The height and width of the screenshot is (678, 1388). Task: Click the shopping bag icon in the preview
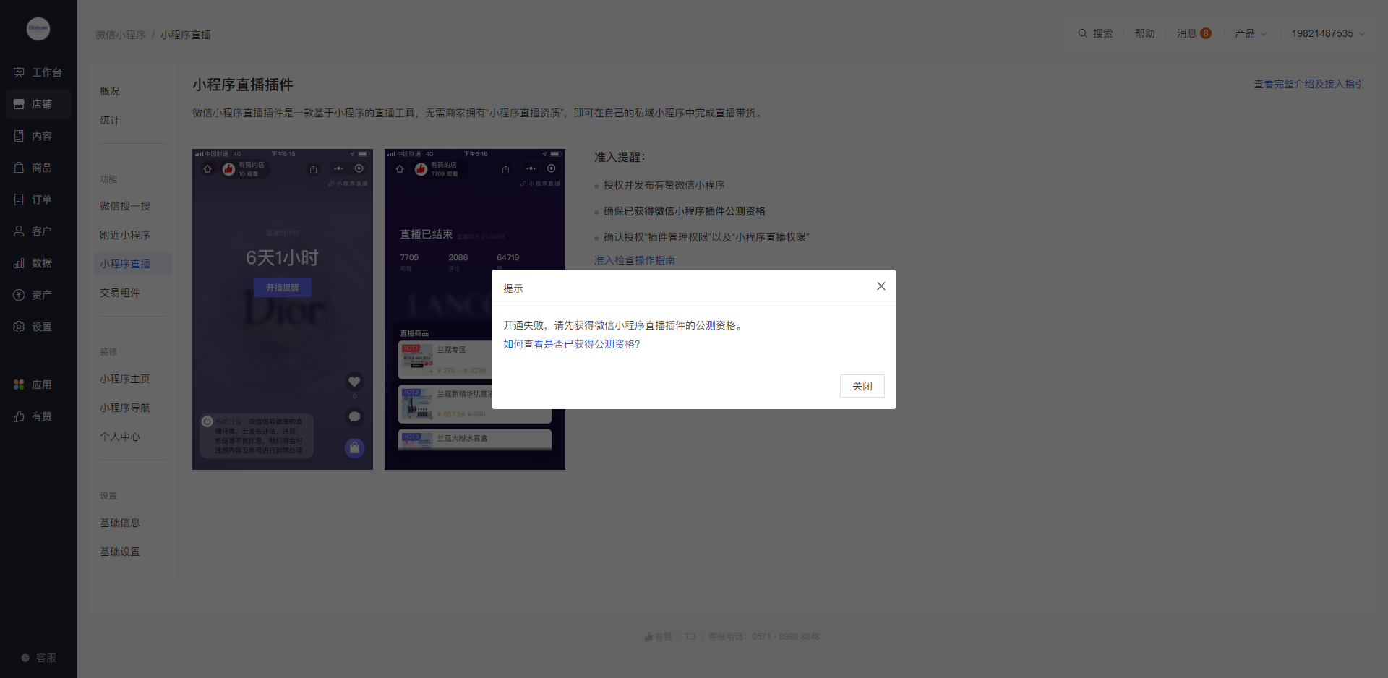pos(354,448)
